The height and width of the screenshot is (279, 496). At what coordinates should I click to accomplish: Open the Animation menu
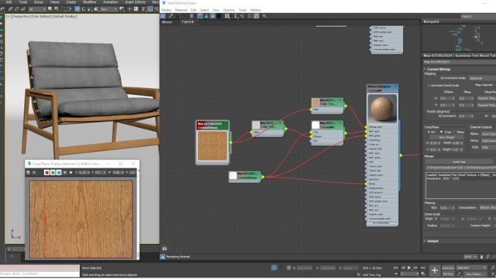110,2
